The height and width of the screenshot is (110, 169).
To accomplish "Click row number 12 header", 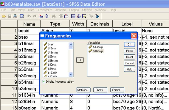I will click(9, 101).
